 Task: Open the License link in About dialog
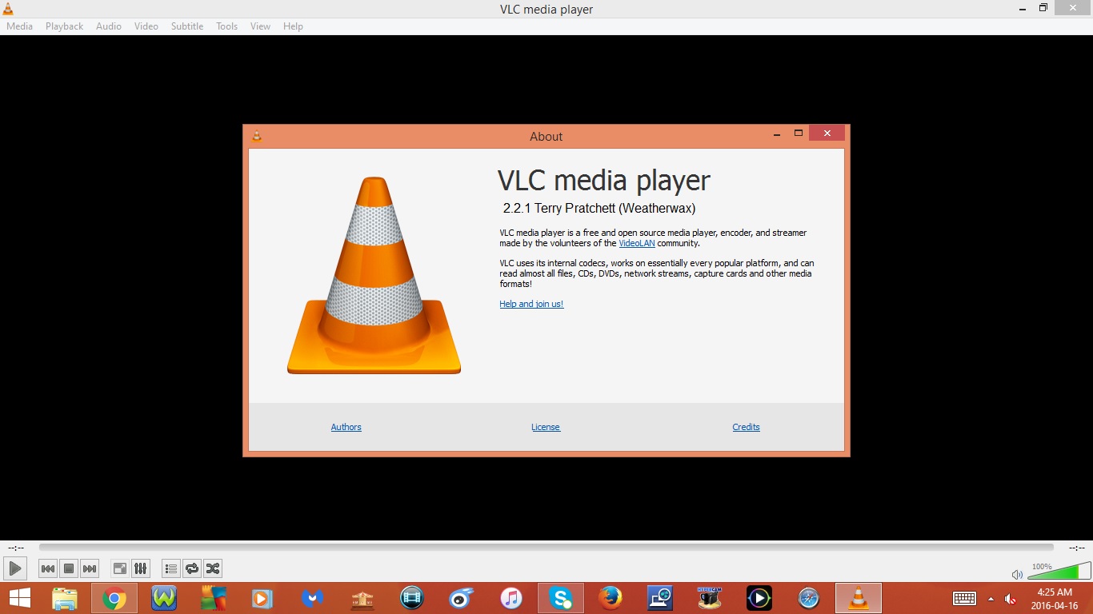pyautogui.click(x=546, y=427)
